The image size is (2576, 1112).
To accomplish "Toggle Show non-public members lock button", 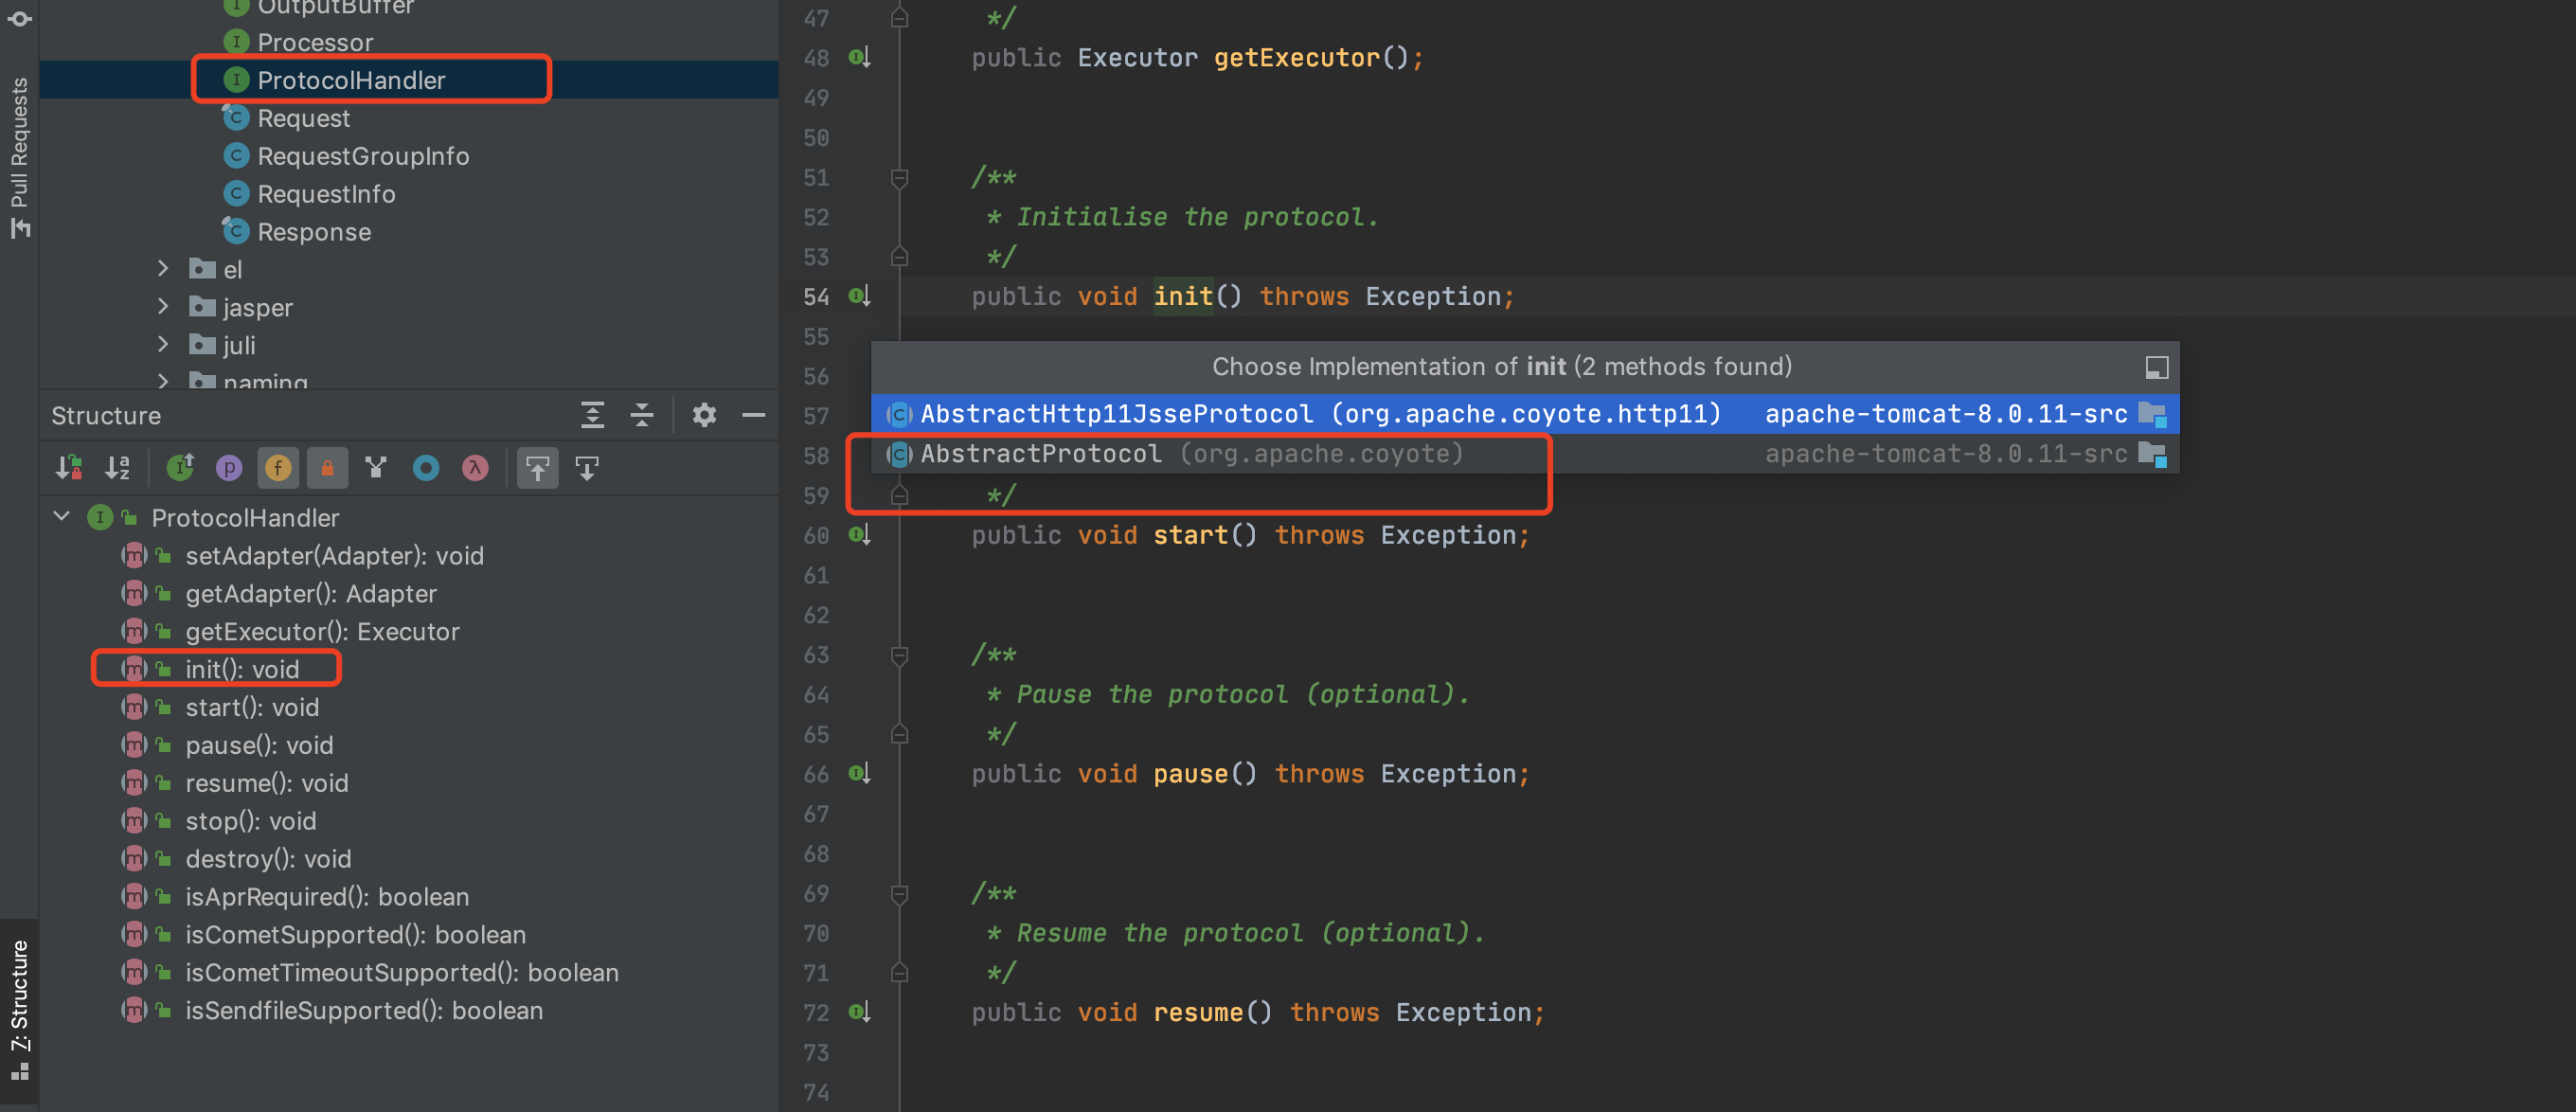I will click(327, 468).
